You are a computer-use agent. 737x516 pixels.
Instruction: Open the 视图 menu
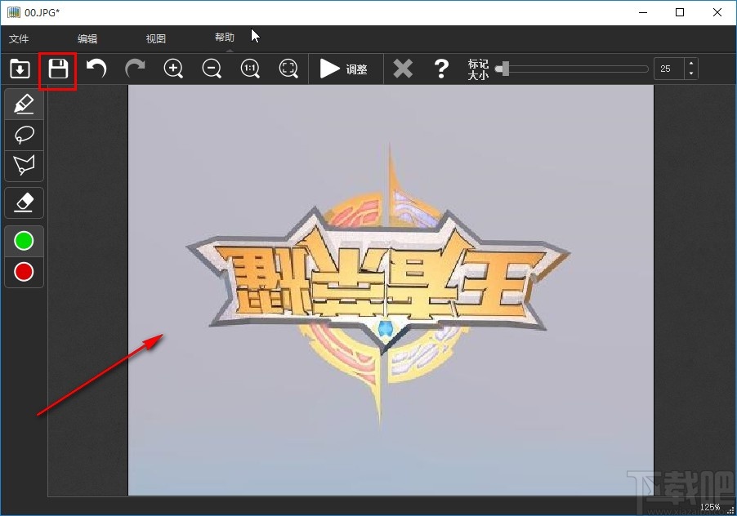click(x=156, y=38)
